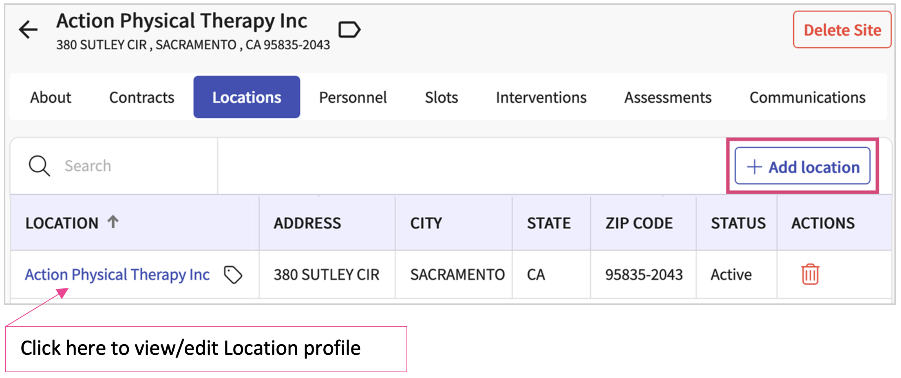Click the Address column header

(307, 223)
